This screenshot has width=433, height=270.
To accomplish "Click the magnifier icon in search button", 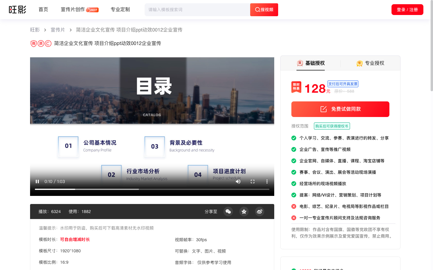I will point(257,10).
